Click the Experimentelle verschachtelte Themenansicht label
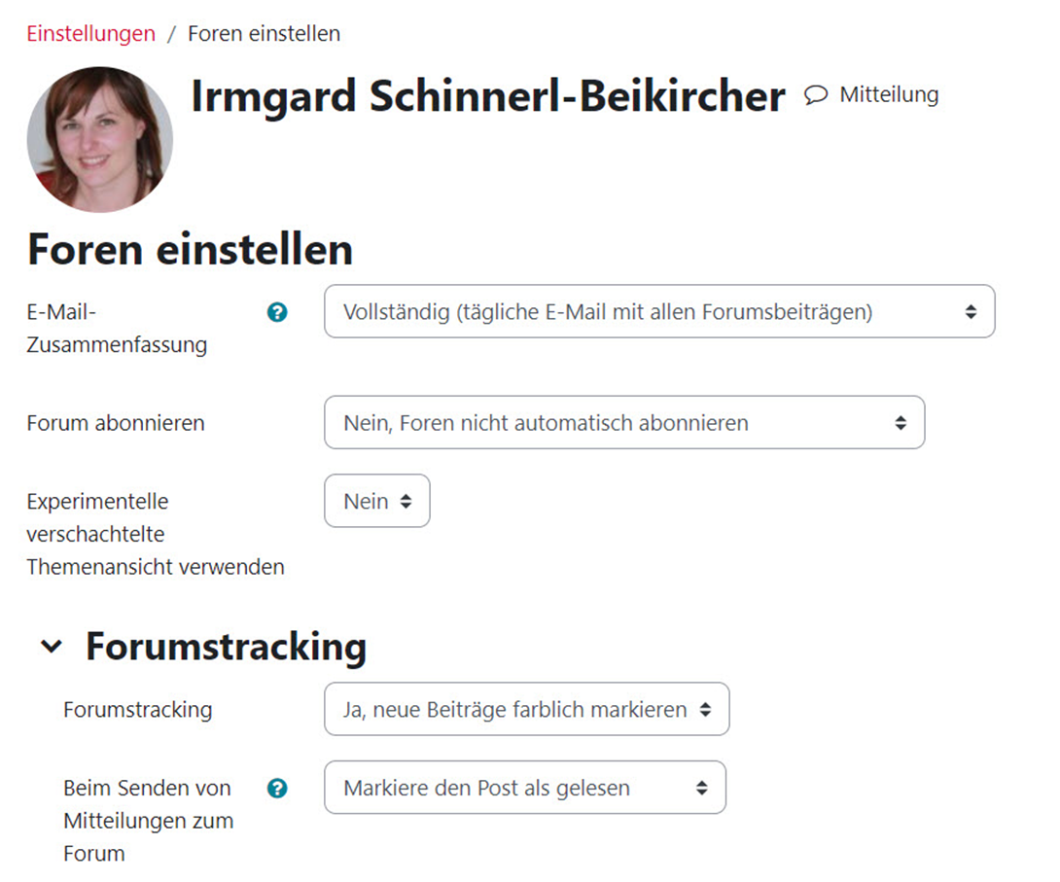 [x=155, y=534]
